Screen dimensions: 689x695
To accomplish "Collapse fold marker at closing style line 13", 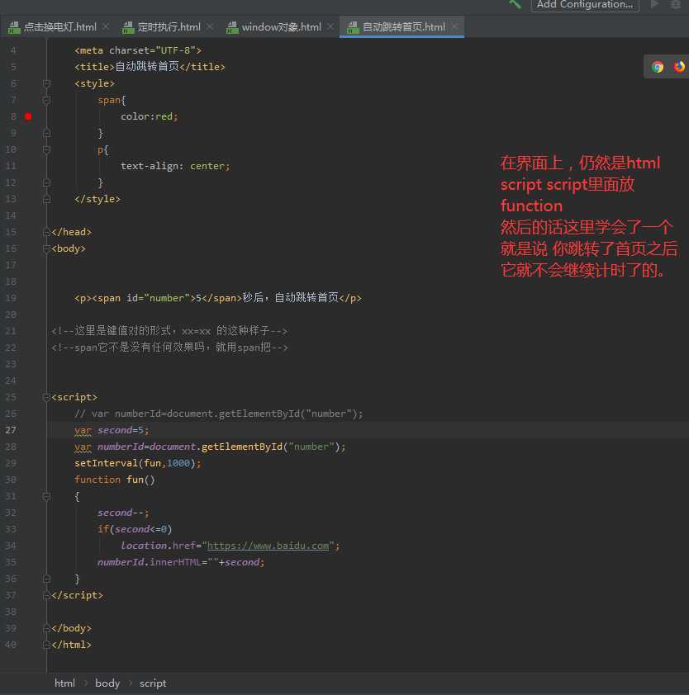I will pos(46,200).
